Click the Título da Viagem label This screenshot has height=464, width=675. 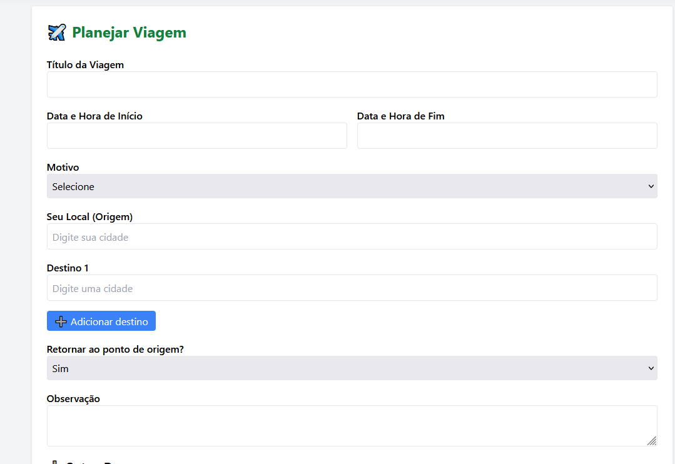pyautogui.click(x=85, y=65)
